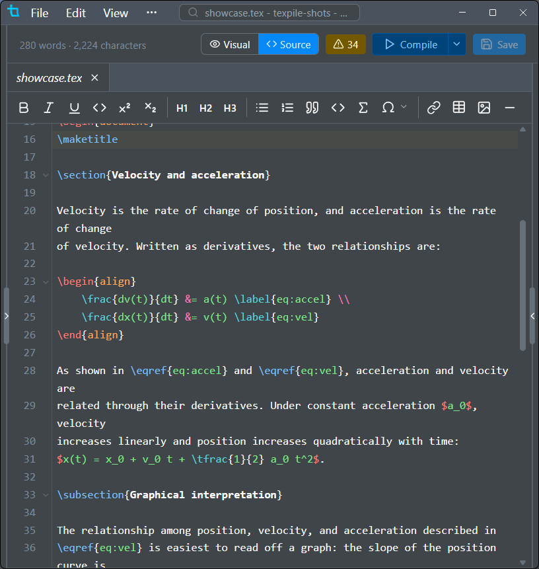Close the showcase.tex tab
539x569 pixels.
(94, 78)
